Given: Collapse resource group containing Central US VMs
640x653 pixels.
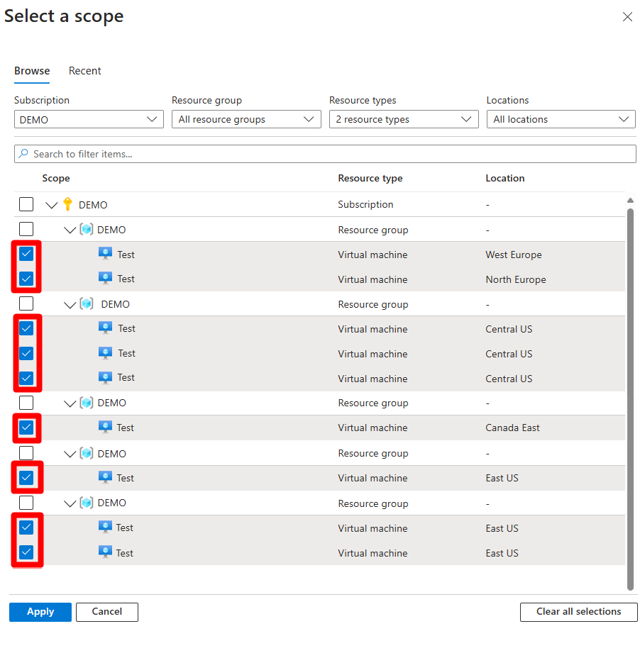Looking at the screenshot, I should 70,305.
